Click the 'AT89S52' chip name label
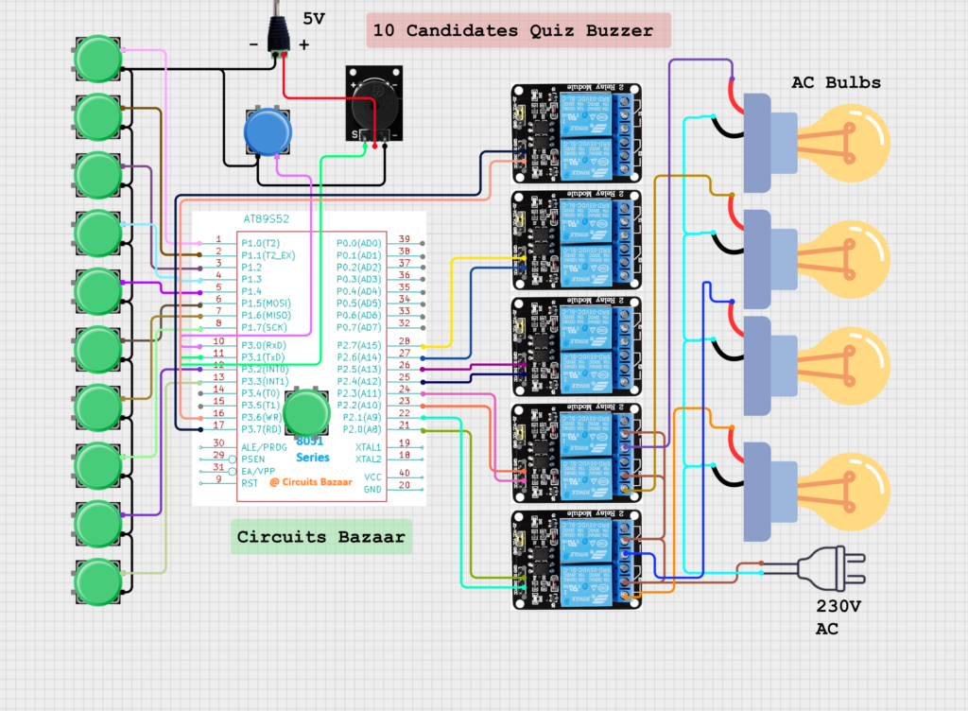The width and height of the screenshot is (968, 711). click(266, 219)
